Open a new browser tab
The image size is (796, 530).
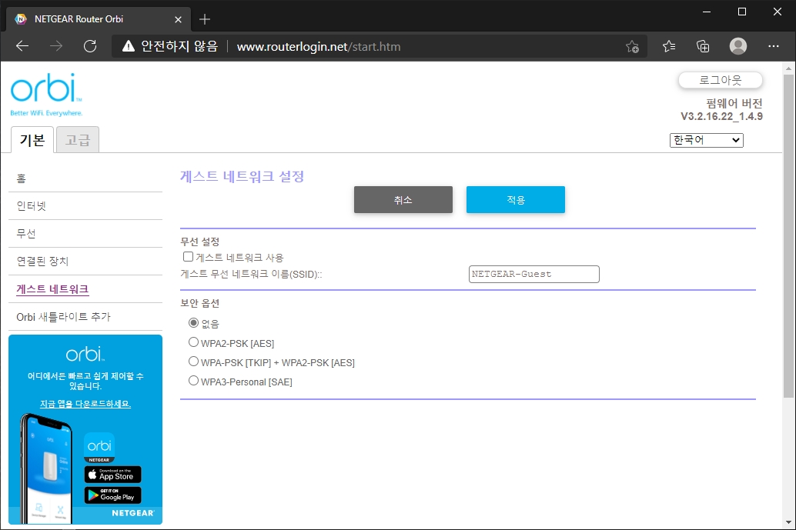(x=205, y=19)
